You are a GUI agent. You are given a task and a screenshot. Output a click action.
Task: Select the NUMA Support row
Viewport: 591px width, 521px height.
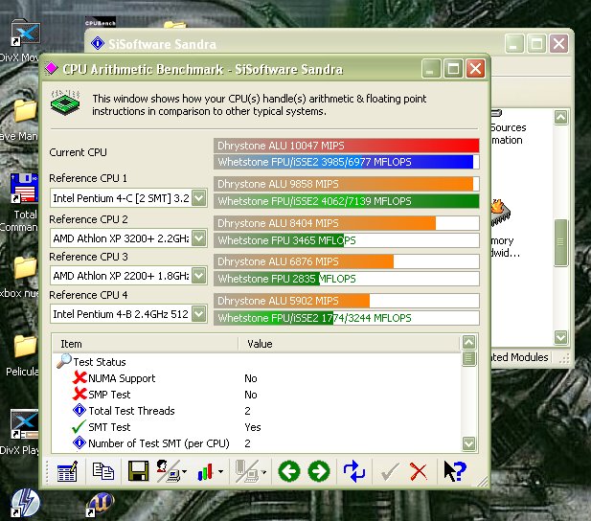pyautogui.click(x=257, y=378)
